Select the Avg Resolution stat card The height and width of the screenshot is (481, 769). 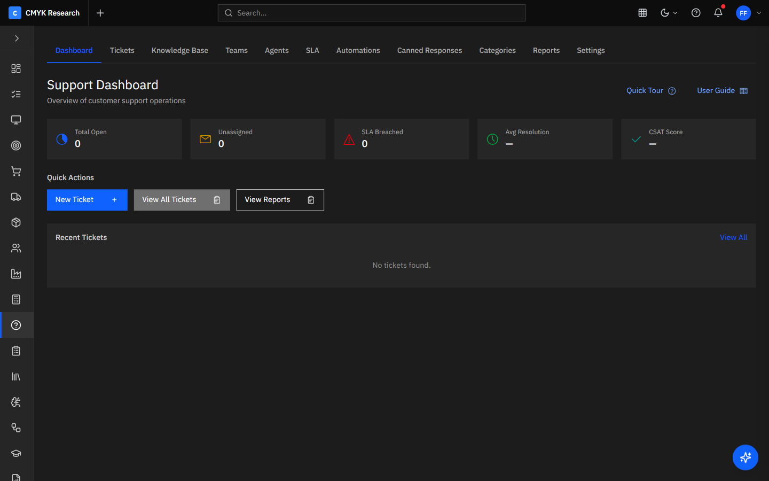click(x=545, y=139)
